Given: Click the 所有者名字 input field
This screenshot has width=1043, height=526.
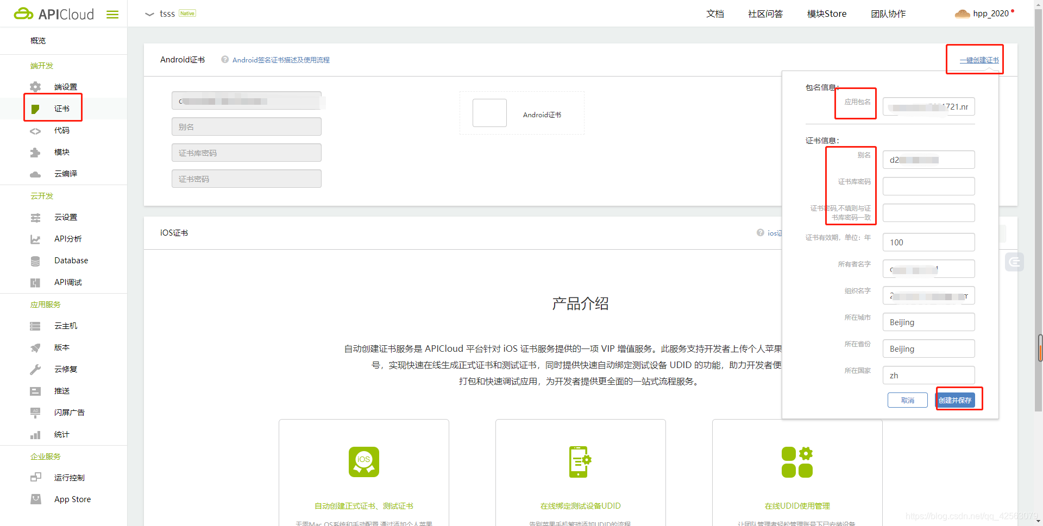Looking at the screenshot, I should (x=928, y=269).
